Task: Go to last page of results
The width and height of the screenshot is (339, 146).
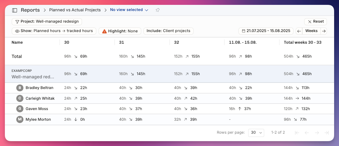Action: tap(327, 133)
